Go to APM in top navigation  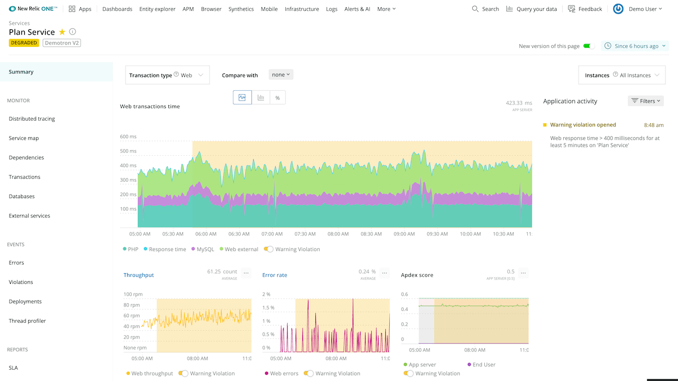pyautogui.click(x=188, y=9)
